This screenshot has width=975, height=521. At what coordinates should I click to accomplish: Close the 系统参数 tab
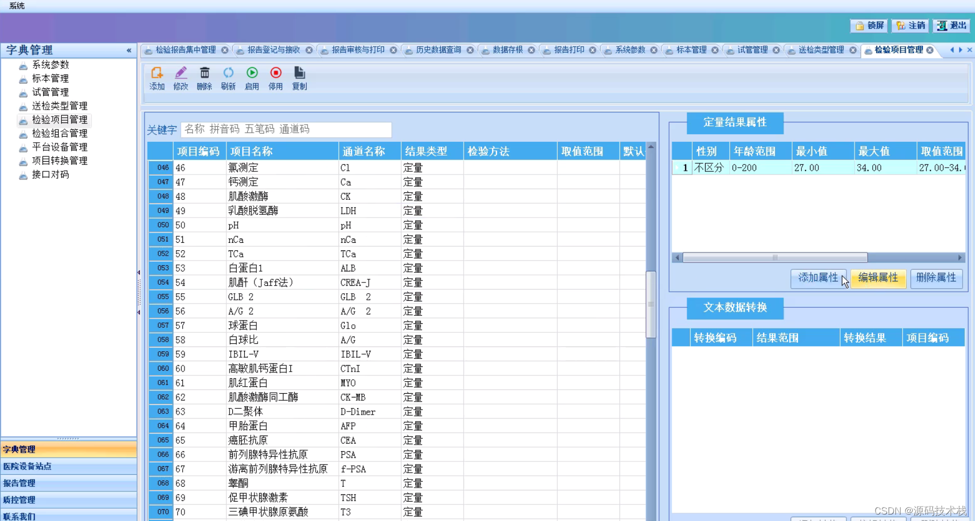pos(654,50)
